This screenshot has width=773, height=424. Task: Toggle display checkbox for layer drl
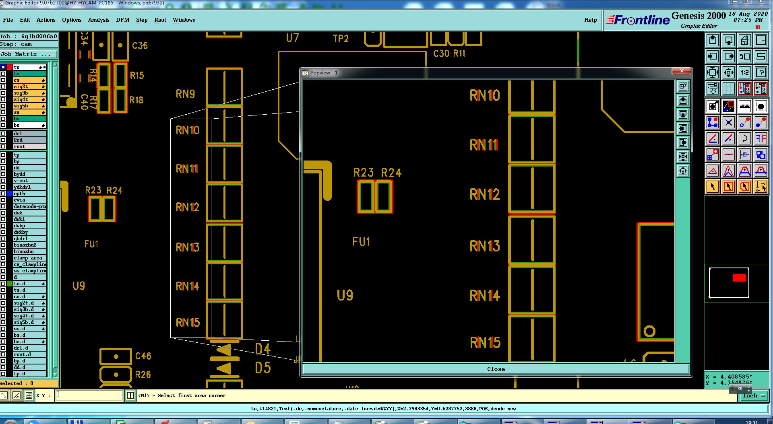[x=3, y=134]
